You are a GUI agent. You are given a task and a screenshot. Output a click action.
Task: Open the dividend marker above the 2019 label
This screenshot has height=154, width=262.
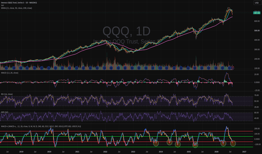tap(21, 68)
